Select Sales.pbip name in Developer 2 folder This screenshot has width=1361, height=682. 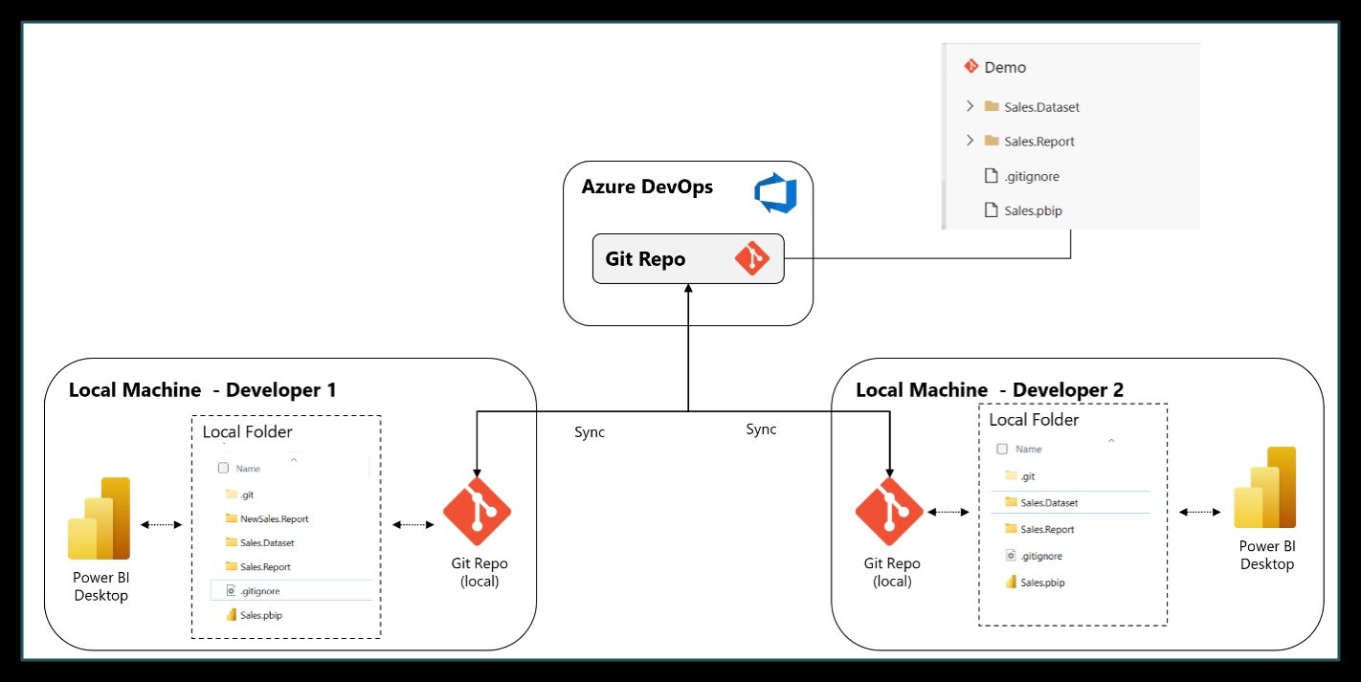(x=1043, y=583)
